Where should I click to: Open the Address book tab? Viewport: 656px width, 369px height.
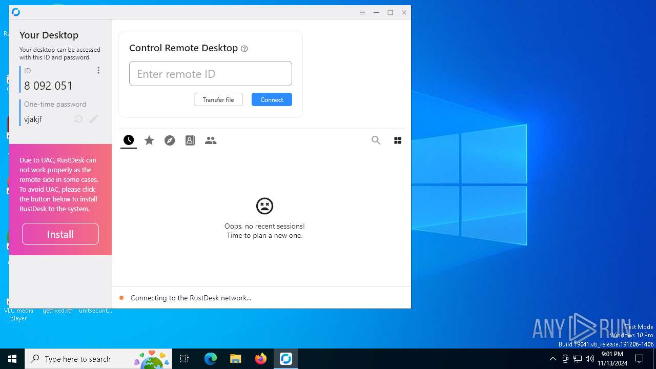[x=190, y=140]
